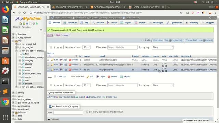Click the browser address bar
The width and height of the screenshot is (219, 123).
(x=103, y=13)
